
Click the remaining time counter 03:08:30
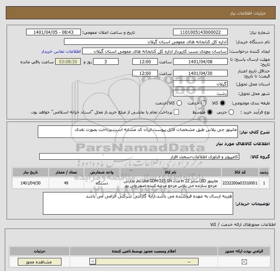pos(68,61)
